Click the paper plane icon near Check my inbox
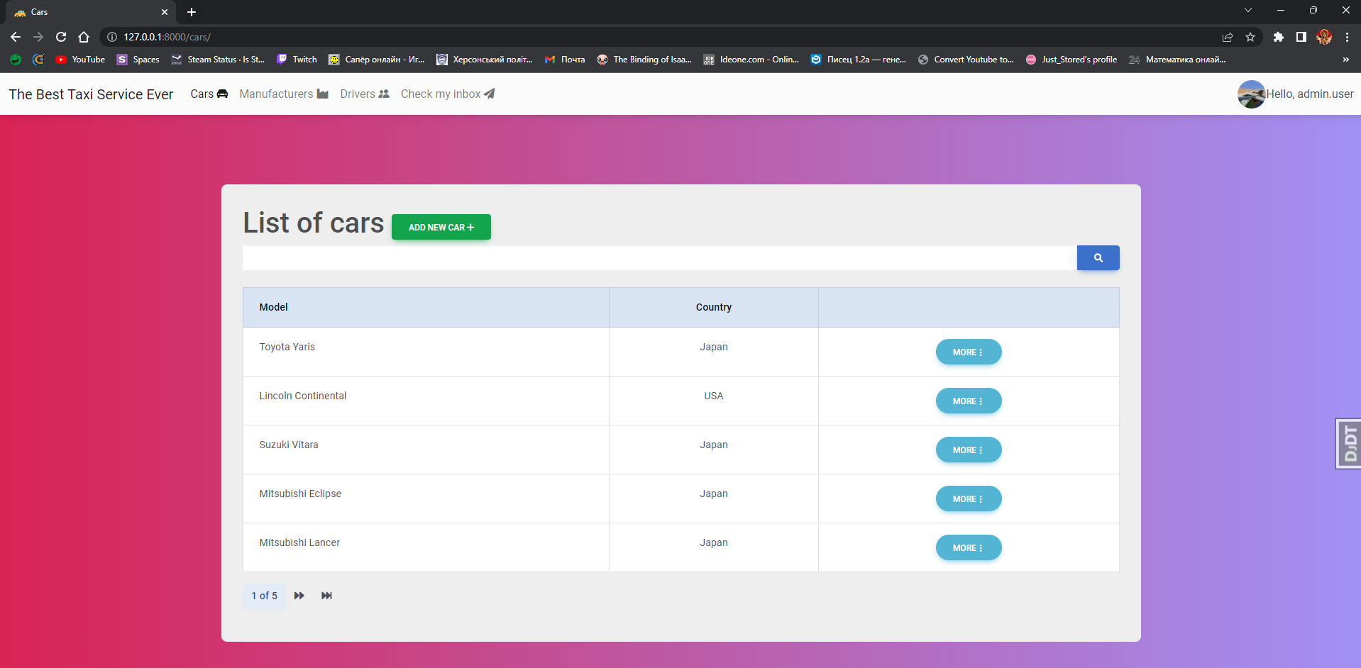The height and width of the screenshot is (668, 1361). (489, 94)
